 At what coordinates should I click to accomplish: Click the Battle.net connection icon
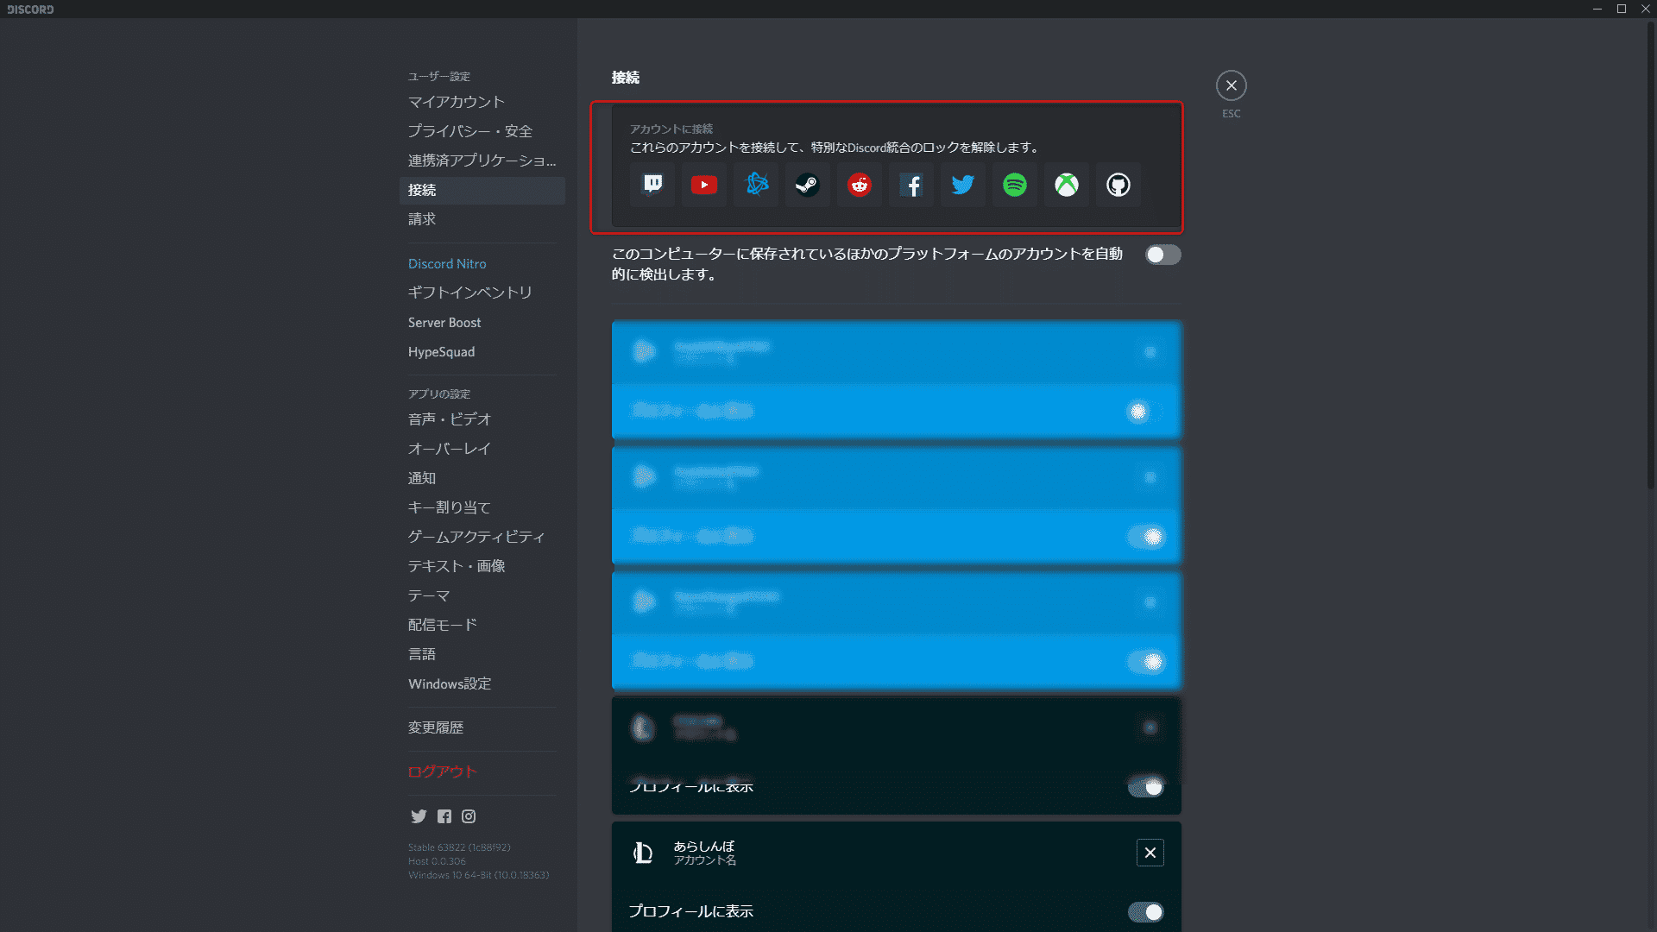(754, 185)
